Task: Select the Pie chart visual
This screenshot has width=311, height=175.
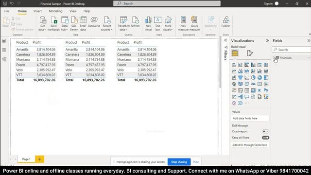Action: [x=253, y=78]
